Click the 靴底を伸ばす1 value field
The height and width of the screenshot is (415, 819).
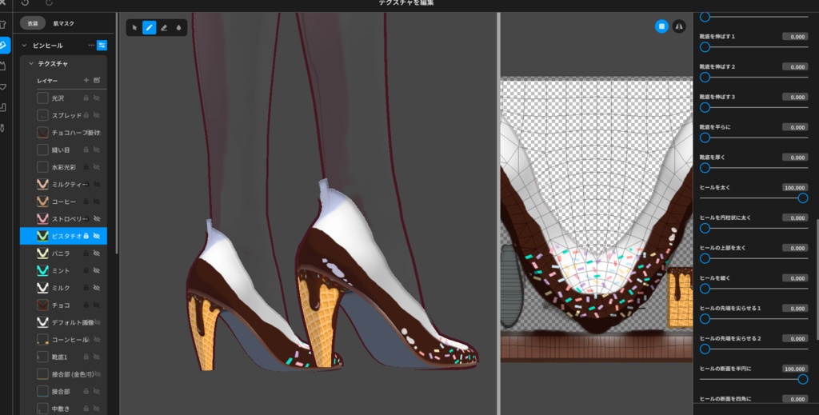coord(795,37)
